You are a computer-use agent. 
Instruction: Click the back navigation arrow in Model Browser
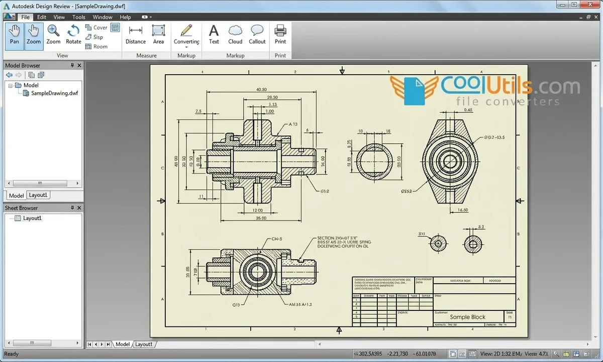pos(9,75)
